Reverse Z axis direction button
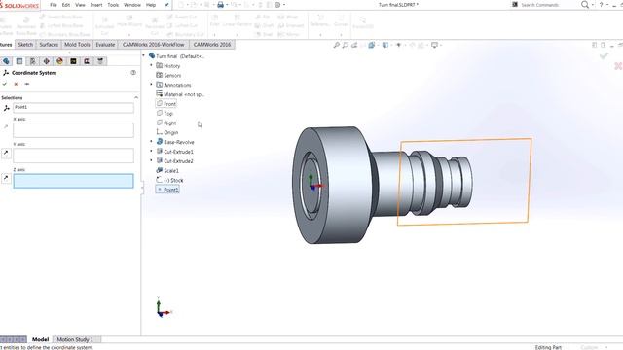The width and height of the screenshot is (623, 350). click(x=6, y=178)
